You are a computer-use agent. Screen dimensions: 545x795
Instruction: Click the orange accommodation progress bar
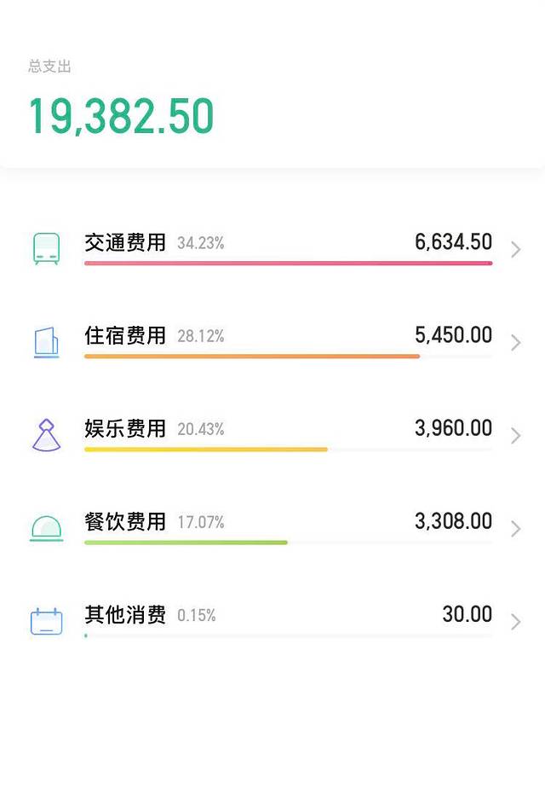click(252, 357)
